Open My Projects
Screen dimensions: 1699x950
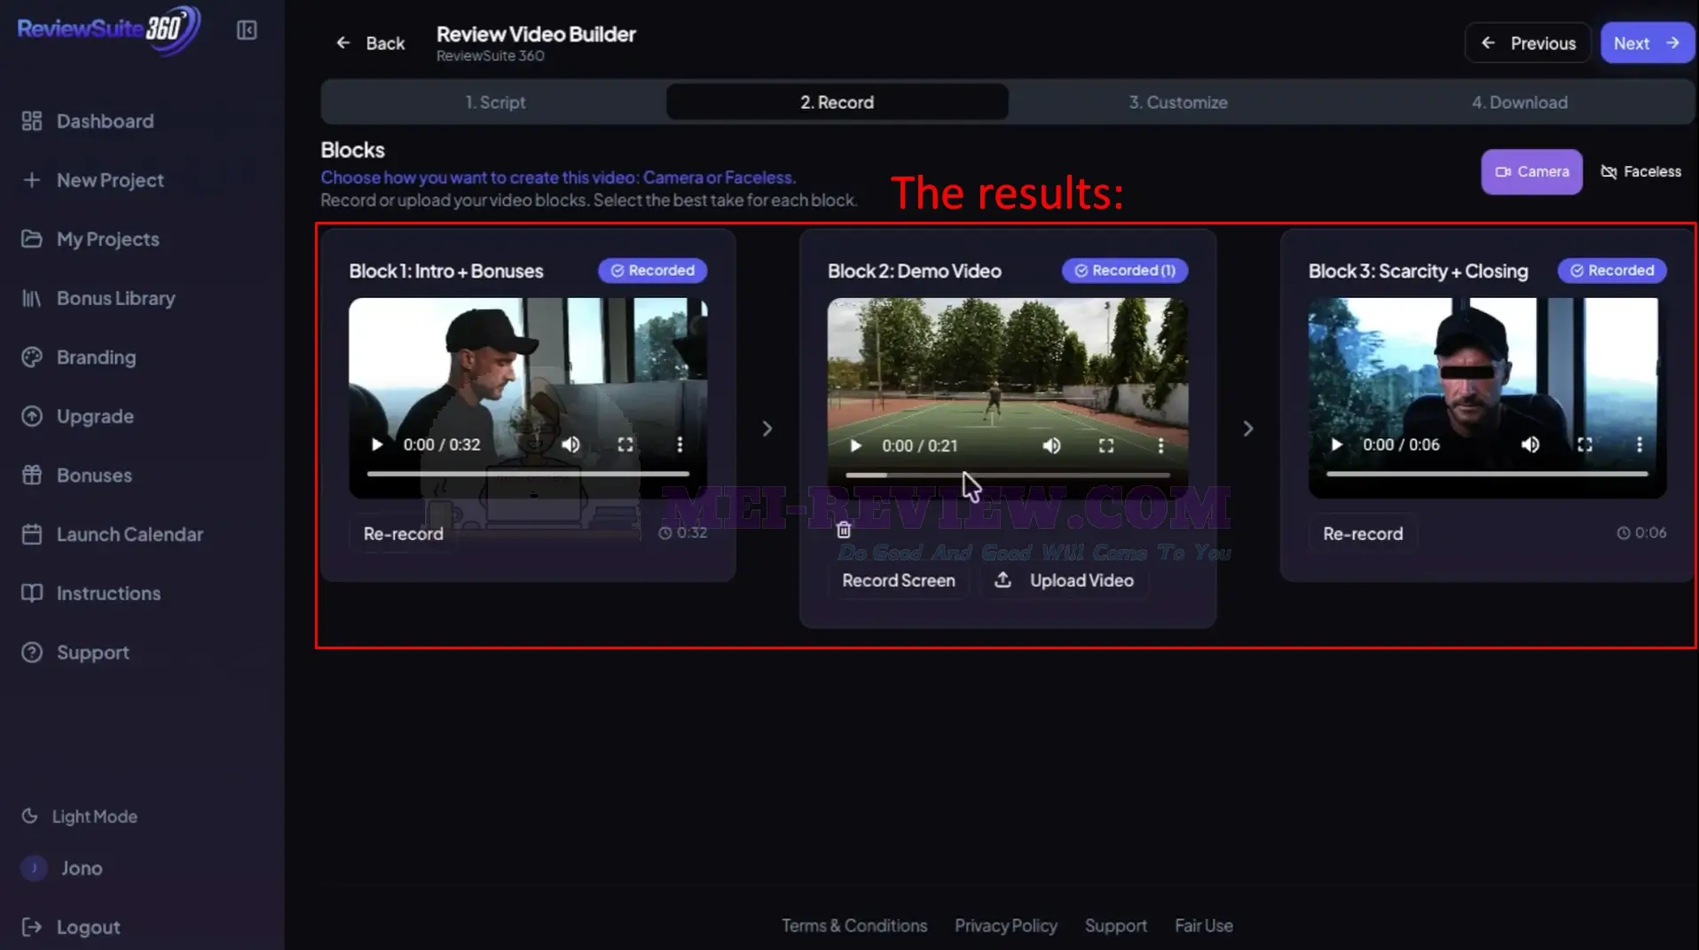[x=90, y=239]
